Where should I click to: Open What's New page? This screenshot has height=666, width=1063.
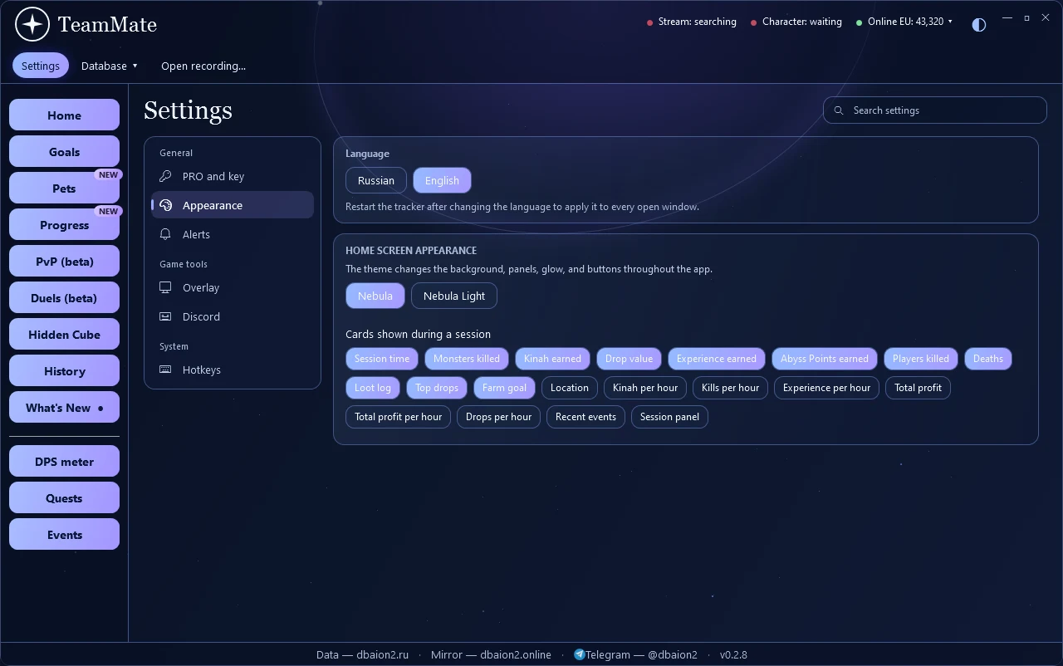[x=64, y=408]
